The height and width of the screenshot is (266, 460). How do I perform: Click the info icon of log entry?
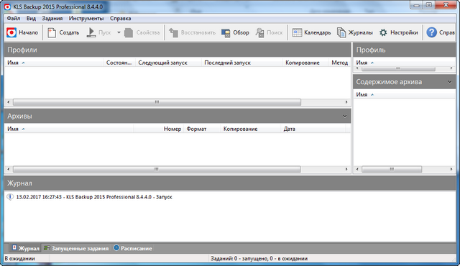[10, 197]
